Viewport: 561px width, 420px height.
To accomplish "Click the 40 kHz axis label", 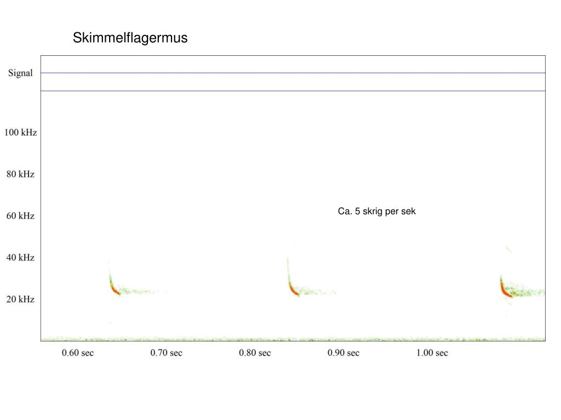I will click(x=20, y=258).
